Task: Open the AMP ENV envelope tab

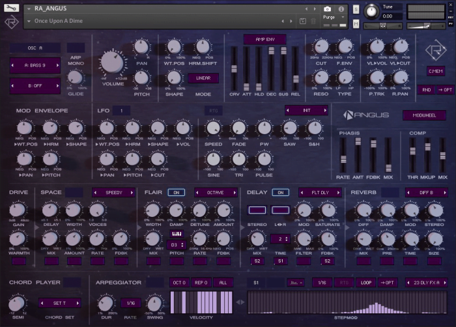Action: 265,39
